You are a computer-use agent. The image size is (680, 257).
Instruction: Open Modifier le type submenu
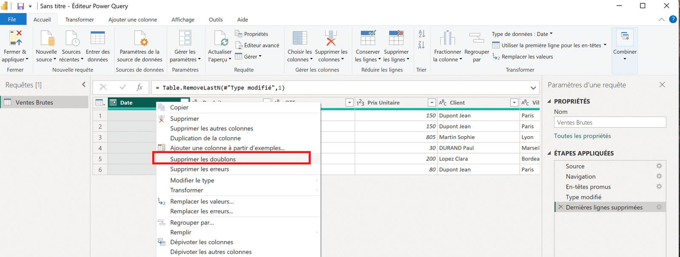point(238,180)
